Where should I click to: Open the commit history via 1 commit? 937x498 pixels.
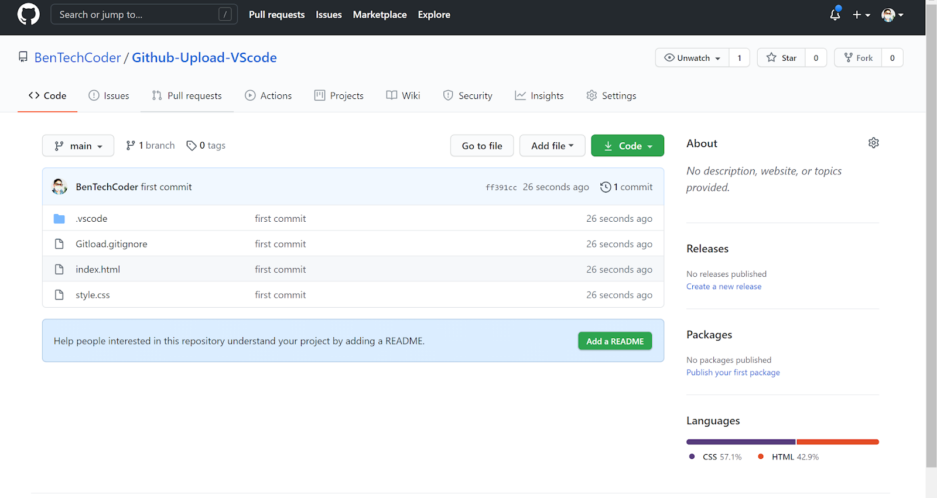click(626, 187)
